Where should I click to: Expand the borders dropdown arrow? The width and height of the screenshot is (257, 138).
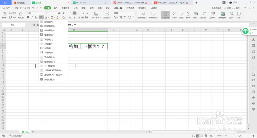43,17
